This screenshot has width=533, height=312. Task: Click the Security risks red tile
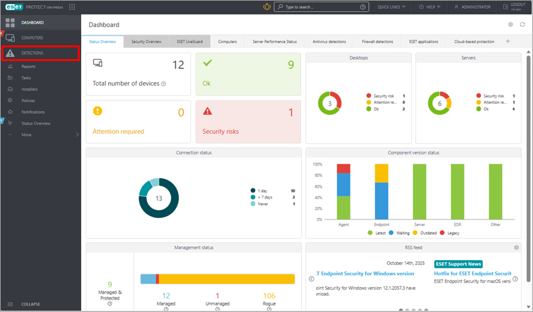[x=248, y=122]
